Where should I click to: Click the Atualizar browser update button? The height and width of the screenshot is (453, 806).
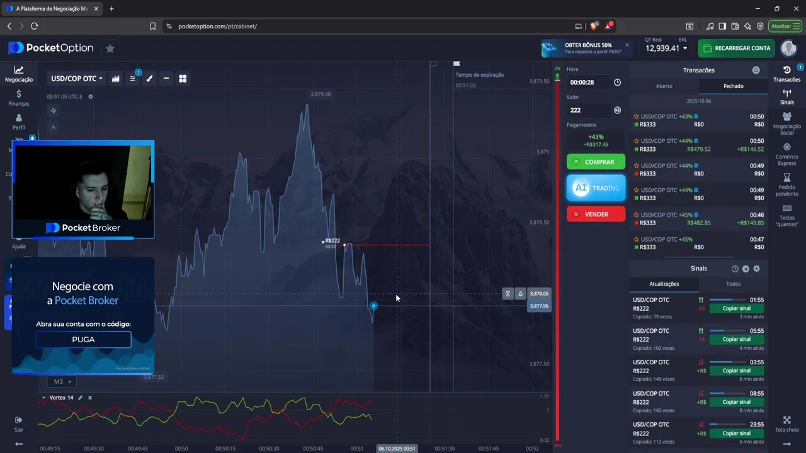[x=785, y=26]
